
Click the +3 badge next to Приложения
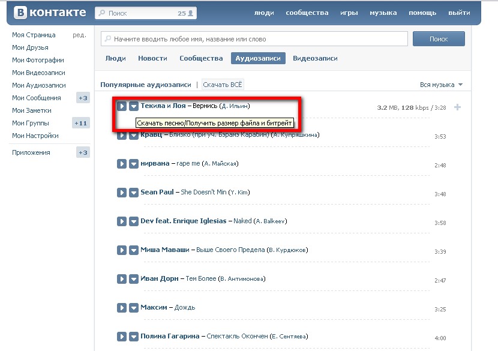point(83,152)
